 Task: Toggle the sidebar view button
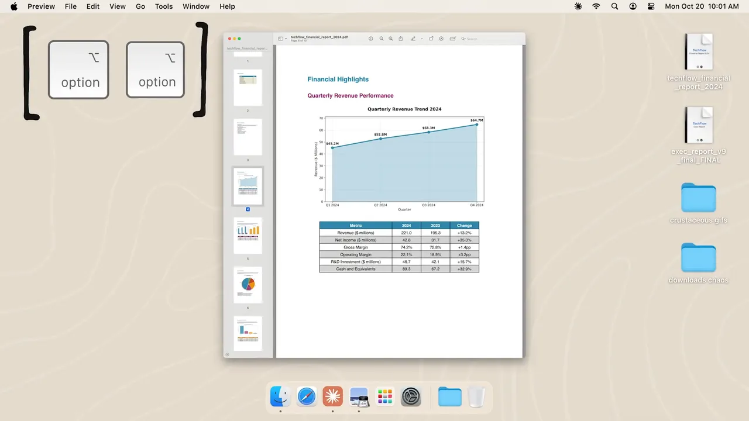click(280, 39)
